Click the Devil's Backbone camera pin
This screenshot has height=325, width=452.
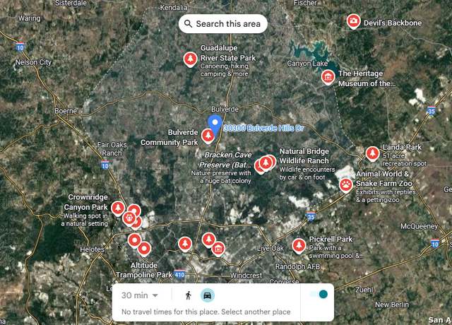pos(353,21)
